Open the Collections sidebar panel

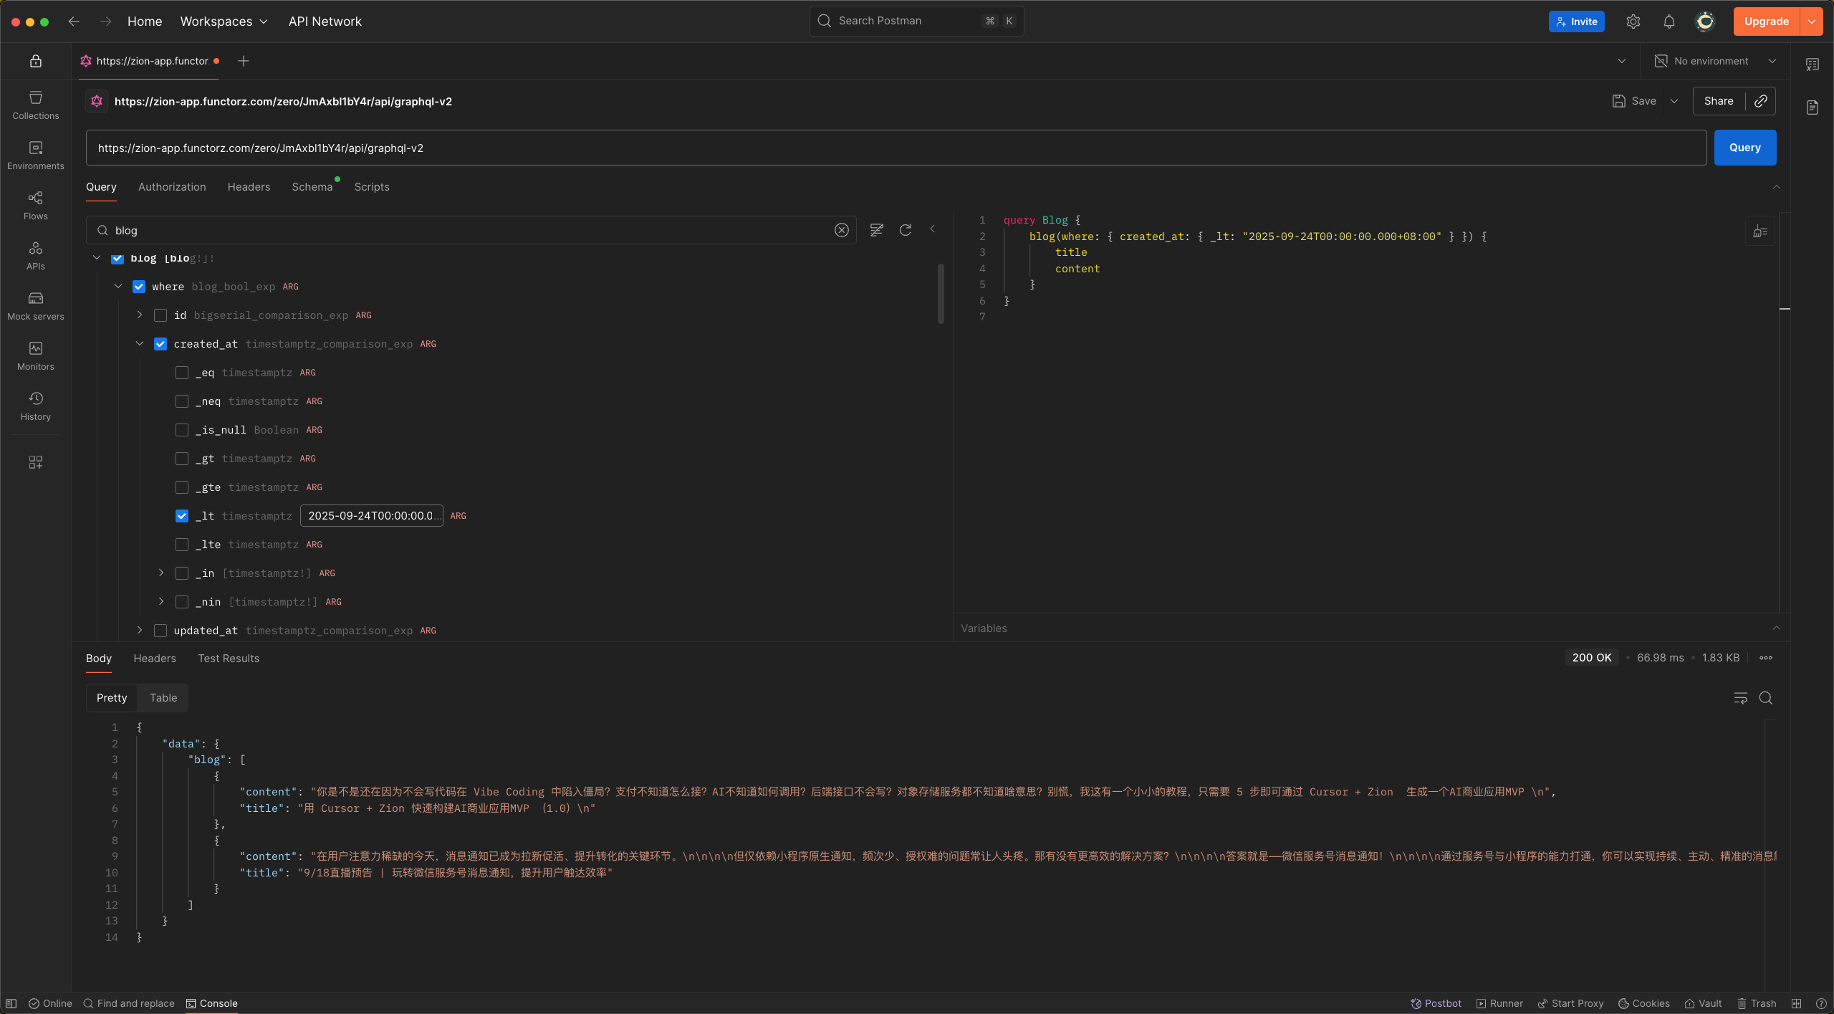[35, 105]
